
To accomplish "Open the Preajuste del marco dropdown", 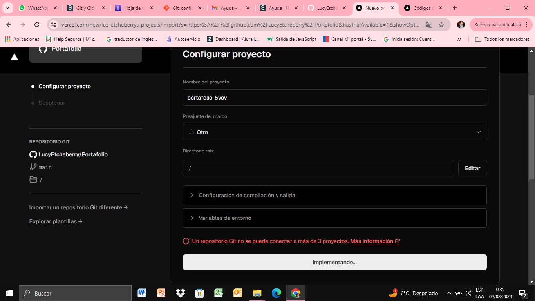I will click(x=335, y=132).
